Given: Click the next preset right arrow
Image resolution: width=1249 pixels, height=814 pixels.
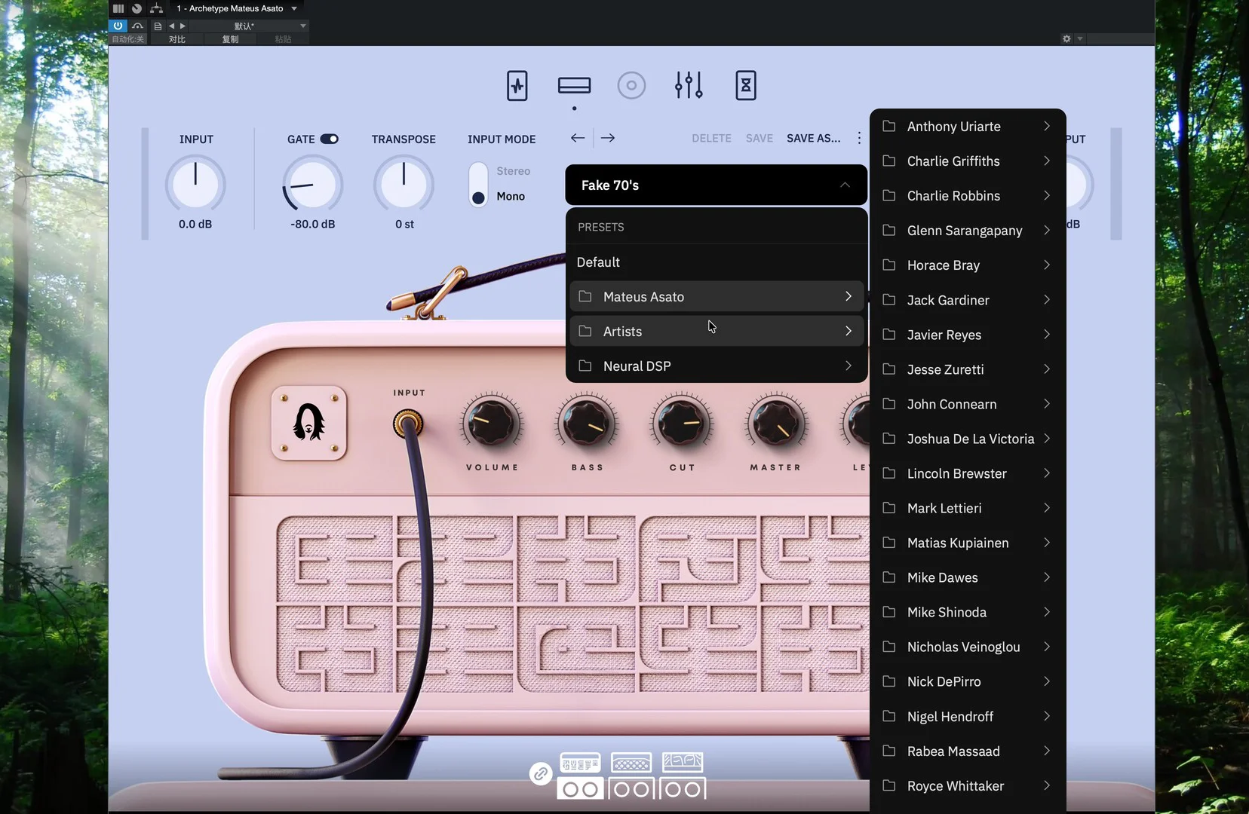Looking at the screenshot, I should click(608, 138).
